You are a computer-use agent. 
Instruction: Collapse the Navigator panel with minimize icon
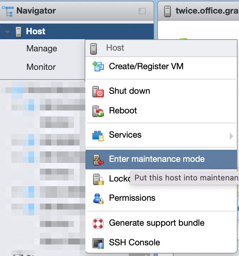tap(142, 11)
